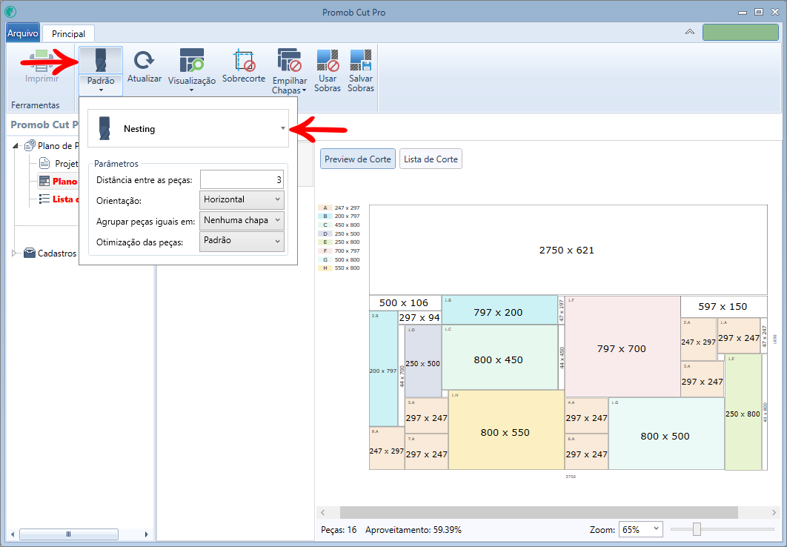Click legend swatch A for 247 x 297
Image resolution: width=787 pixels, height=547 pixels.
click(x=325, y=208)
